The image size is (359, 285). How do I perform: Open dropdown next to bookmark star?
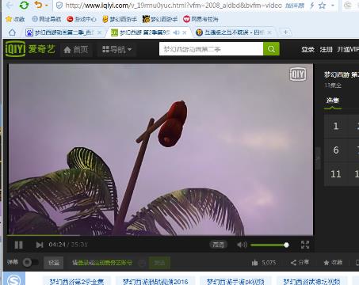tap(333, 6)
